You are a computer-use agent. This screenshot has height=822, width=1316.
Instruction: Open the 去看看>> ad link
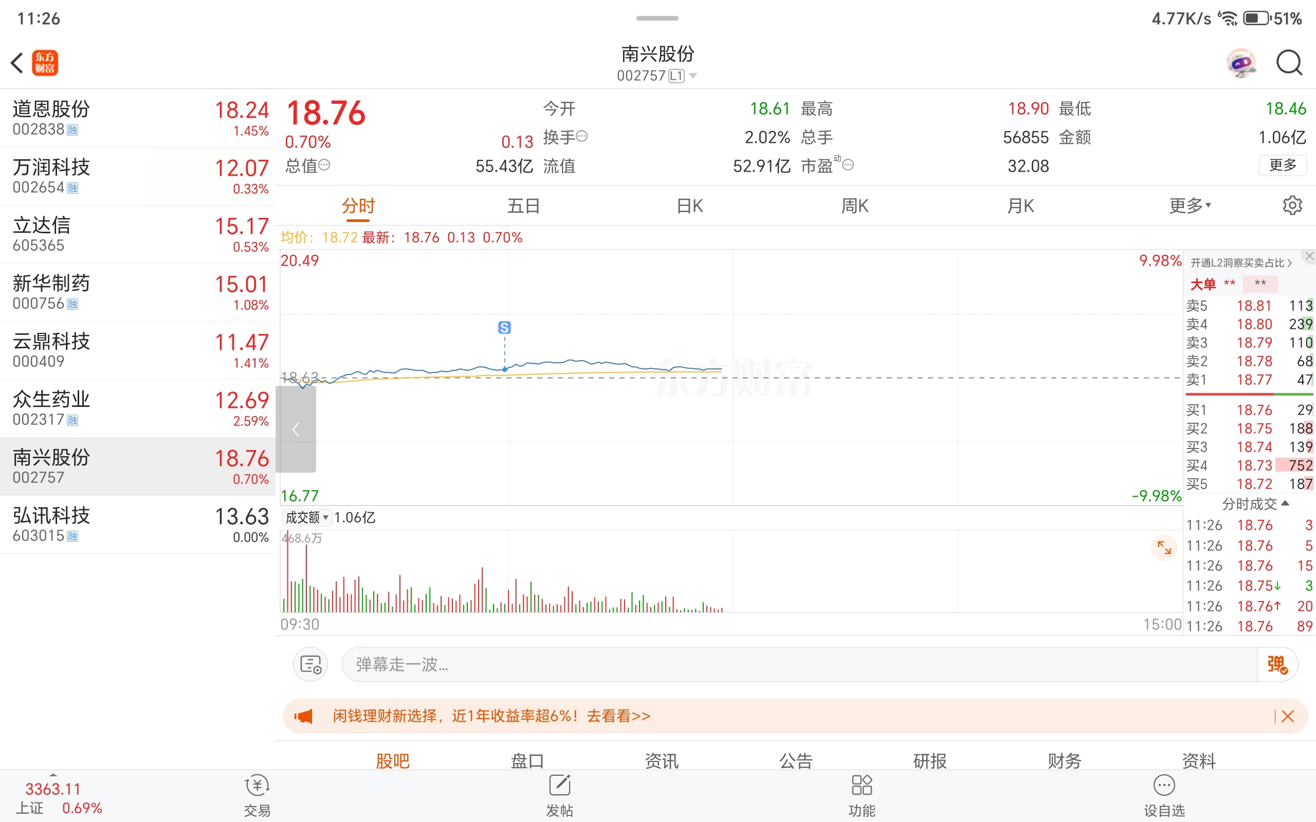[618, 716]
